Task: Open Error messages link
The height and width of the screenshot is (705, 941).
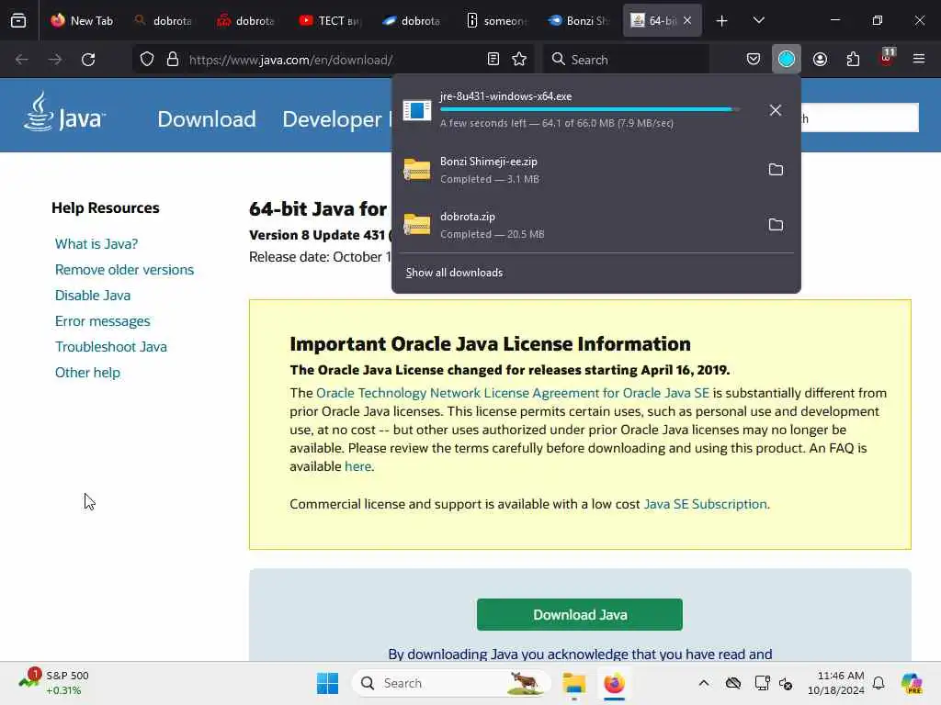Action: (x=103, y=321)
